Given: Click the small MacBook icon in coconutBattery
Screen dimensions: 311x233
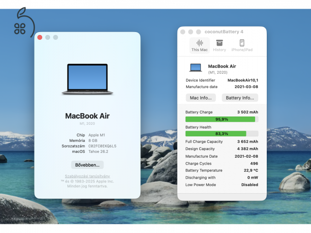Looking at the screenshot, I should (195, 67).
